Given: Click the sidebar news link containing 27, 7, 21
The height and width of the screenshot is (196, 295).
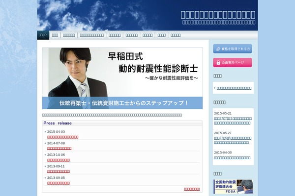Looking at the screenshot, I should [233, 121].
